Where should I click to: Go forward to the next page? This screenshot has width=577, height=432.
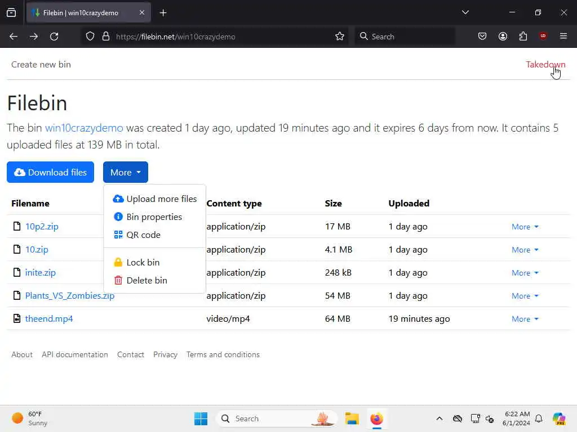34,37
